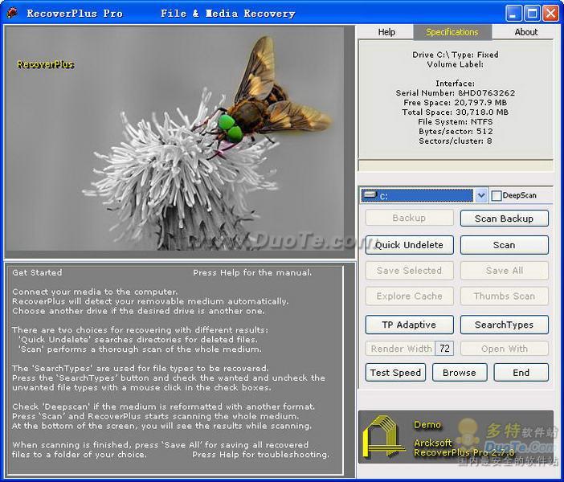The image size is (564, 482).
Task: Click the End button
Action: (521, 373)
